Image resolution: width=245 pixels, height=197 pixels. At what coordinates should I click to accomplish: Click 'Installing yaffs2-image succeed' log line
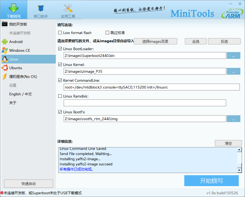(x=86, y=164)
